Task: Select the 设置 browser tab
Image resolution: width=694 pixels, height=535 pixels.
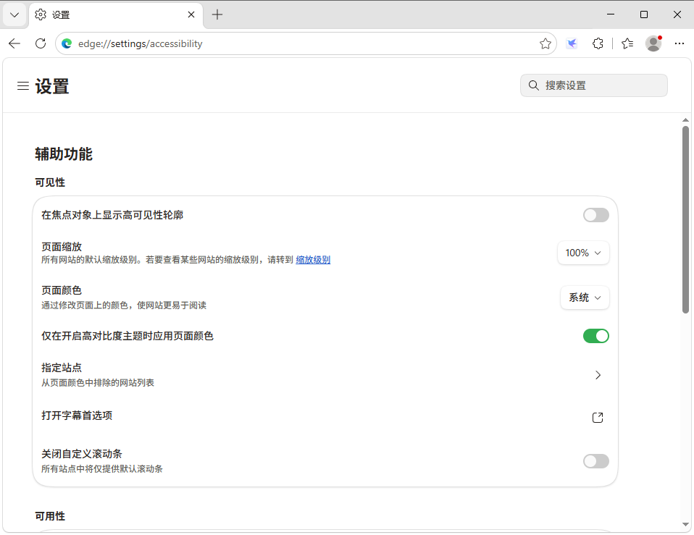Action: (116, 15)
